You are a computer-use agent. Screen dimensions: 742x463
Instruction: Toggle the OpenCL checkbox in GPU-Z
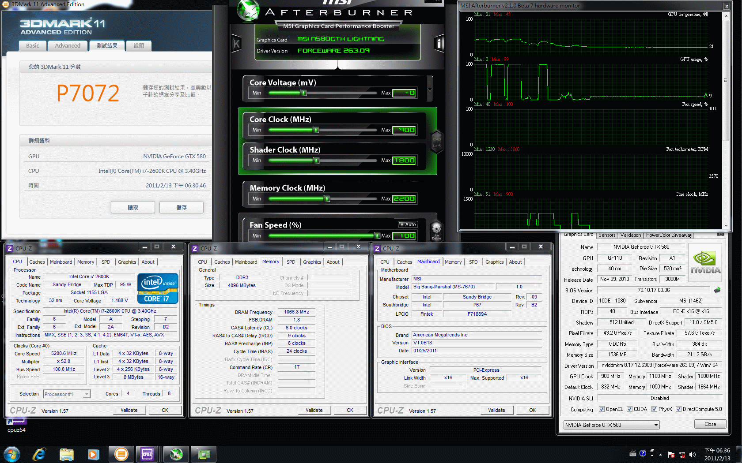tap(602, 409)
